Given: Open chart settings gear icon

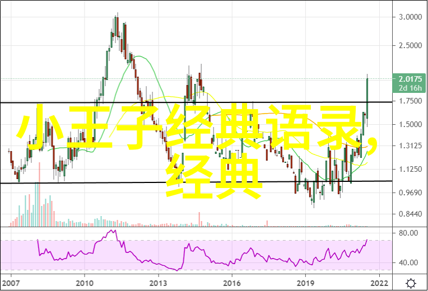Looking at the screenshot, I should (411, 283).
